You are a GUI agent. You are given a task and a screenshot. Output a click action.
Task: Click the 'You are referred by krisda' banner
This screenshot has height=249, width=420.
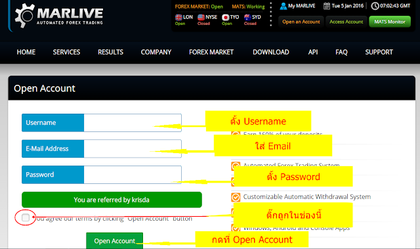(112, 200)
